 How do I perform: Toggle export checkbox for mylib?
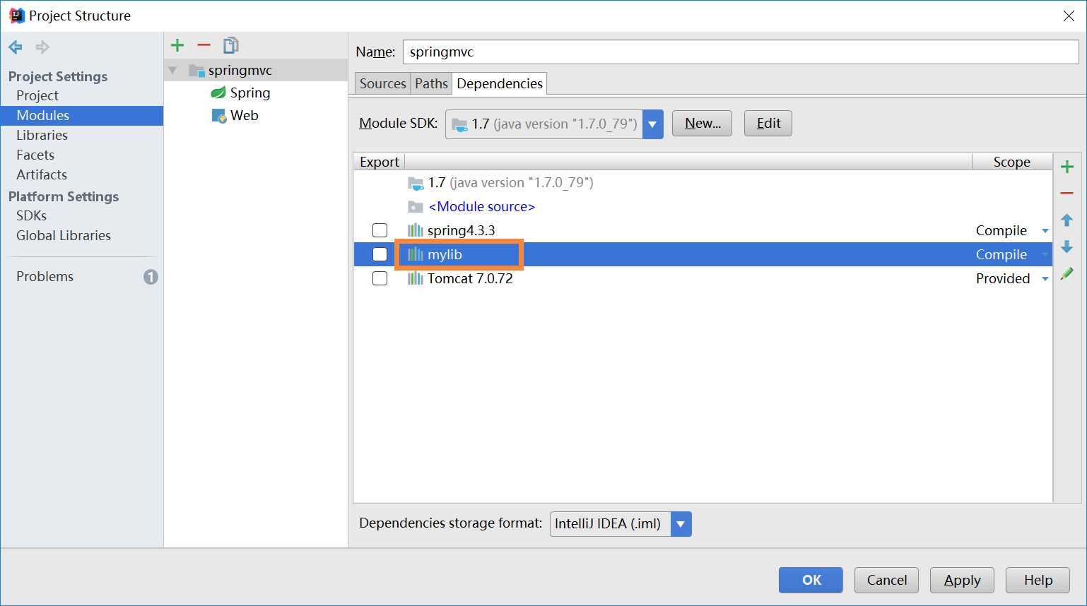380,254
